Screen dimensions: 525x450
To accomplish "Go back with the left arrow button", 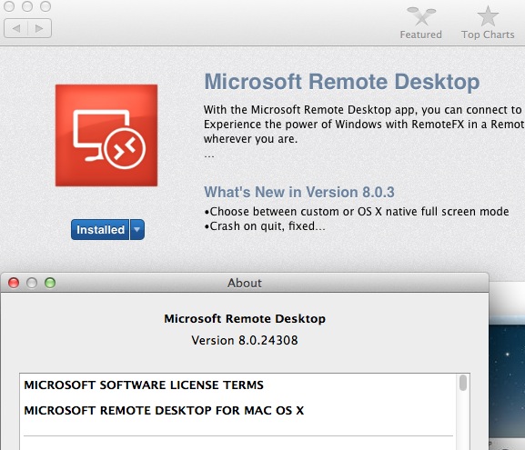I will [15, 28].
